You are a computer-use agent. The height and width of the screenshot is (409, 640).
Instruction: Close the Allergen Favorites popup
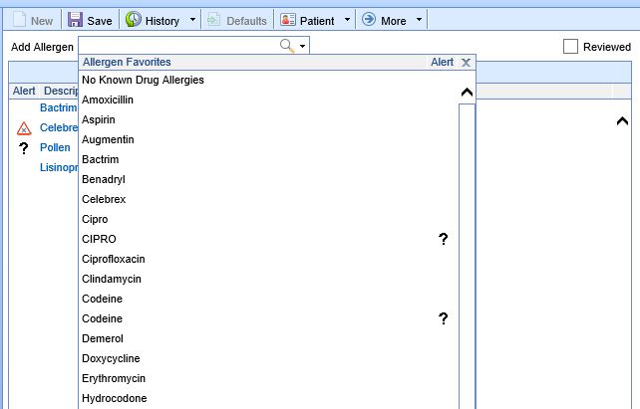click(x=466, y=63)
